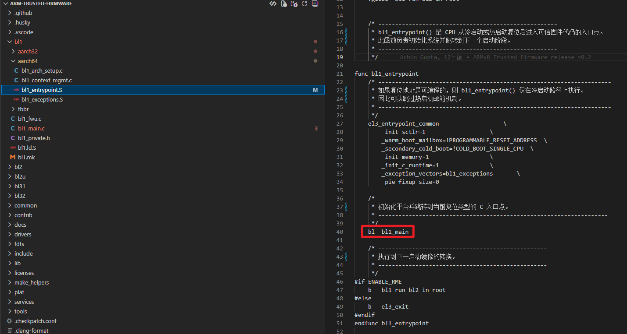Click 'b el3_exit' on line 49

[388, 307]
